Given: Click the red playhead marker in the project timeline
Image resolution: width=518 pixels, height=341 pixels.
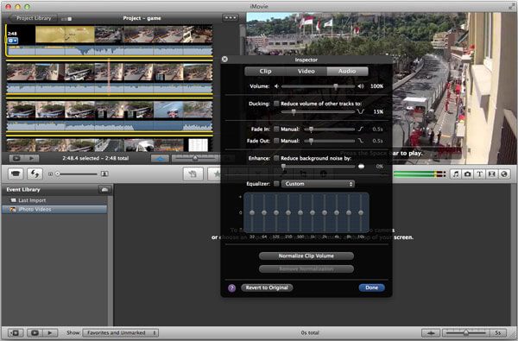Looking at the screenshot, I should [109, 78].
